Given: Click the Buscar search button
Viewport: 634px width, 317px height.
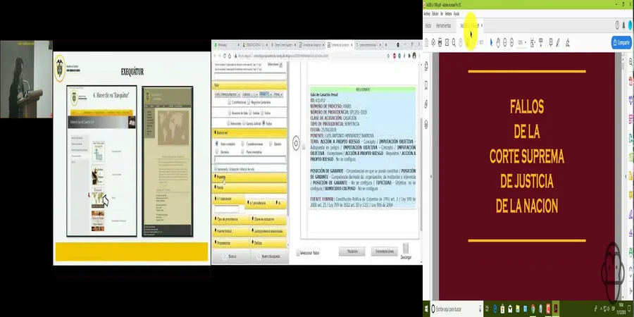Looking at the screenshot, I should 230,256.
